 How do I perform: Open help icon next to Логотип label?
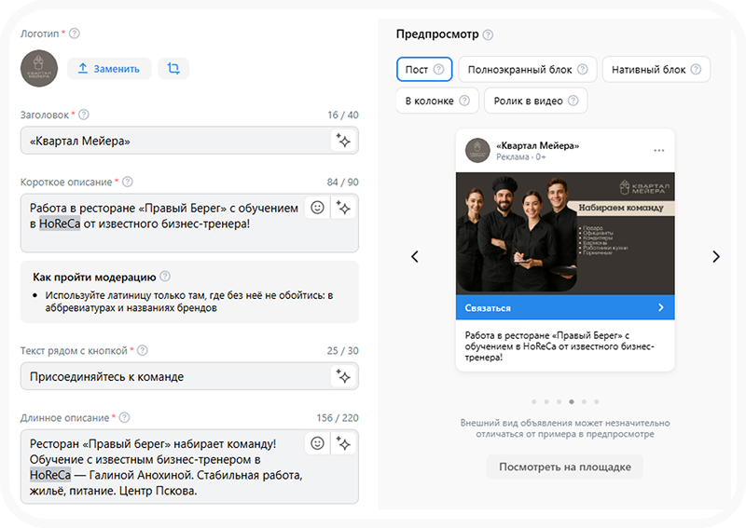click(75, 34)
